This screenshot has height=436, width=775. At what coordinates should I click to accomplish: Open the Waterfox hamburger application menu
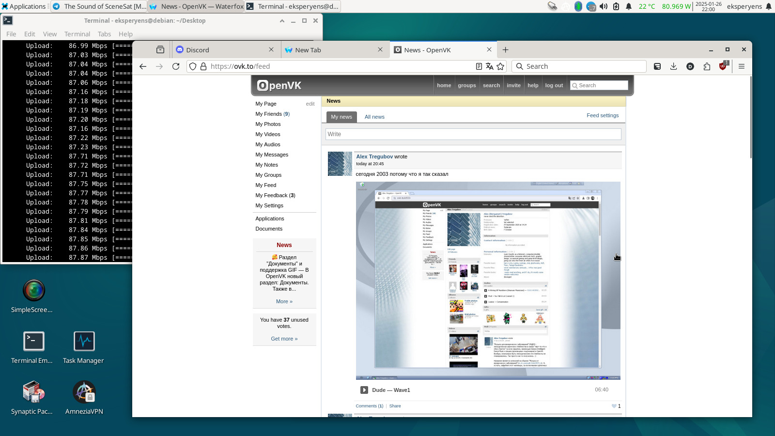(742, 66)
